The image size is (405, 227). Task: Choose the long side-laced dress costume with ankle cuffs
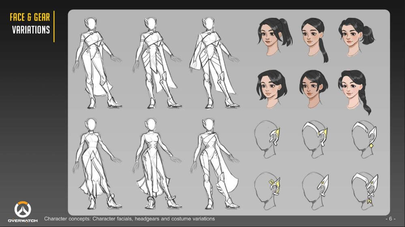point(158,164)
